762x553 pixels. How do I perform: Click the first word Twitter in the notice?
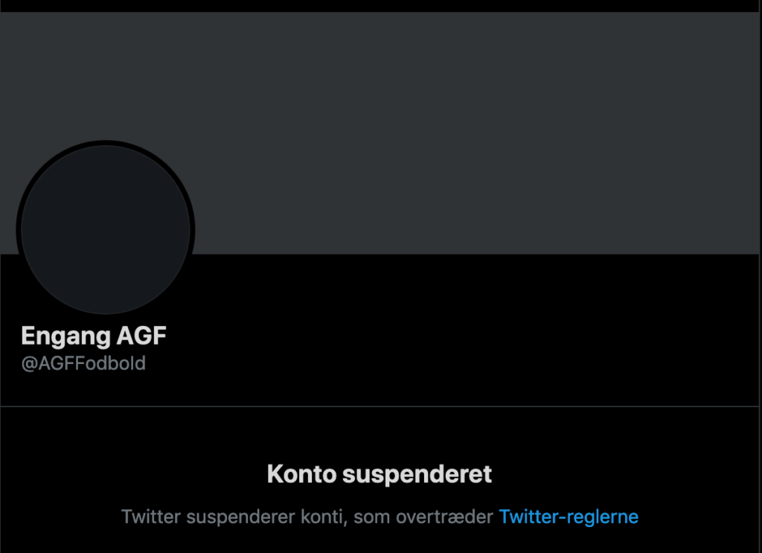click(151, 517)
